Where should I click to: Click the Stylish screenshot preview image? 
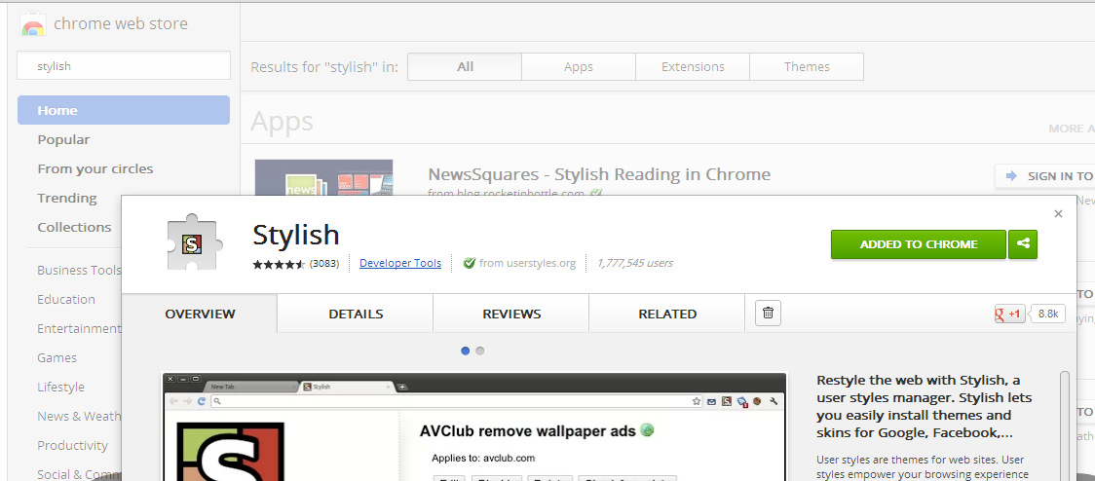click(474, 426)
